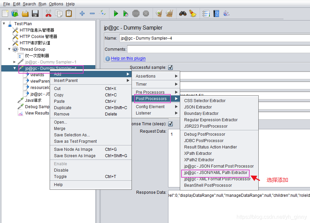Screen dimensions: 310x223
Task: Click the View Results listener icon
Action: (20, 113)
